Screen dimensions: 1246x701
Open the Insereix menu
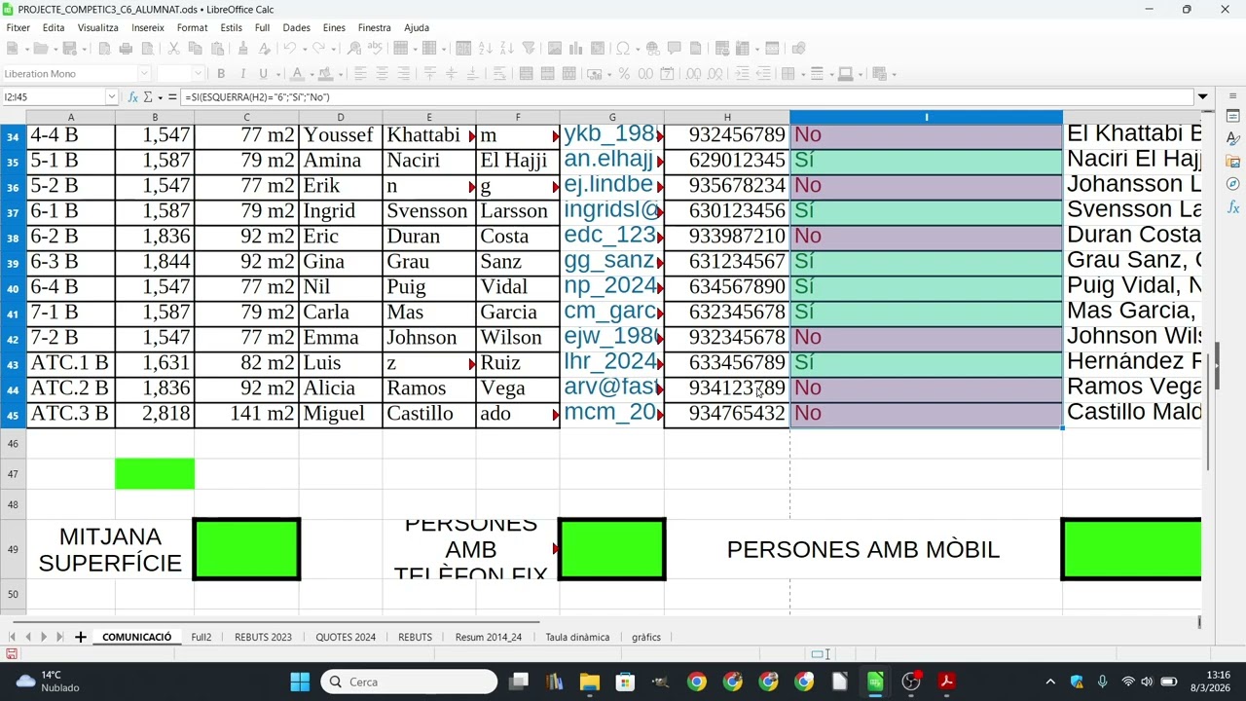coord(148,27)
